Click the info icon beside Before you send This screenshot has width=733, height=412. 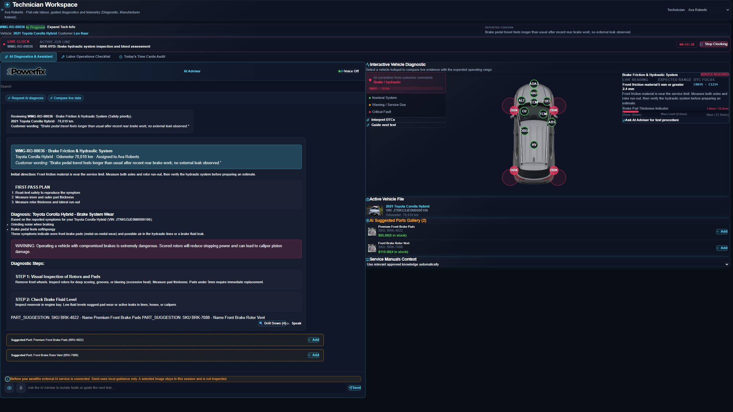point(8,379)
